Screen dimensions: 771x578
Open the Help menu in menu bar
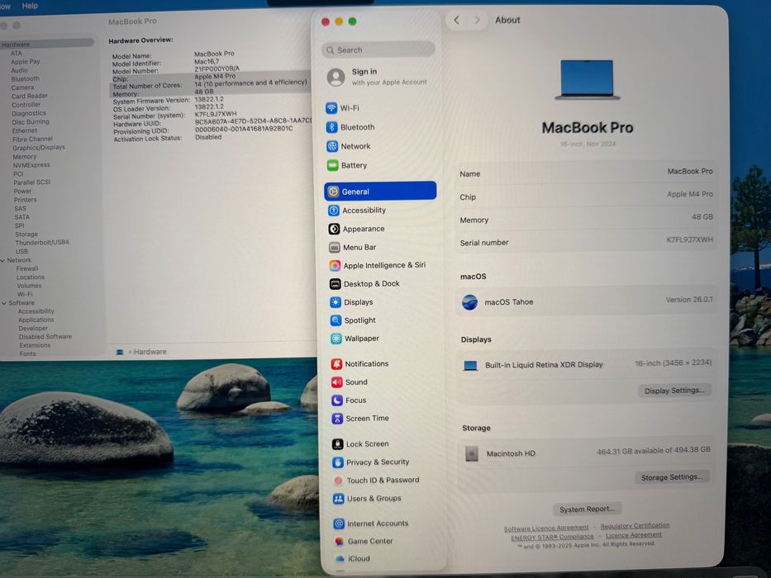coord(30,6)
